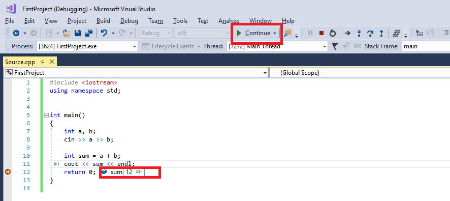
Task: Click the Step Into icon
Action: tap(359, 34)
